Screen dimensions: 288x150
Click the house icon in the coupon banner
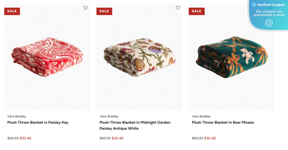(269, 23)
